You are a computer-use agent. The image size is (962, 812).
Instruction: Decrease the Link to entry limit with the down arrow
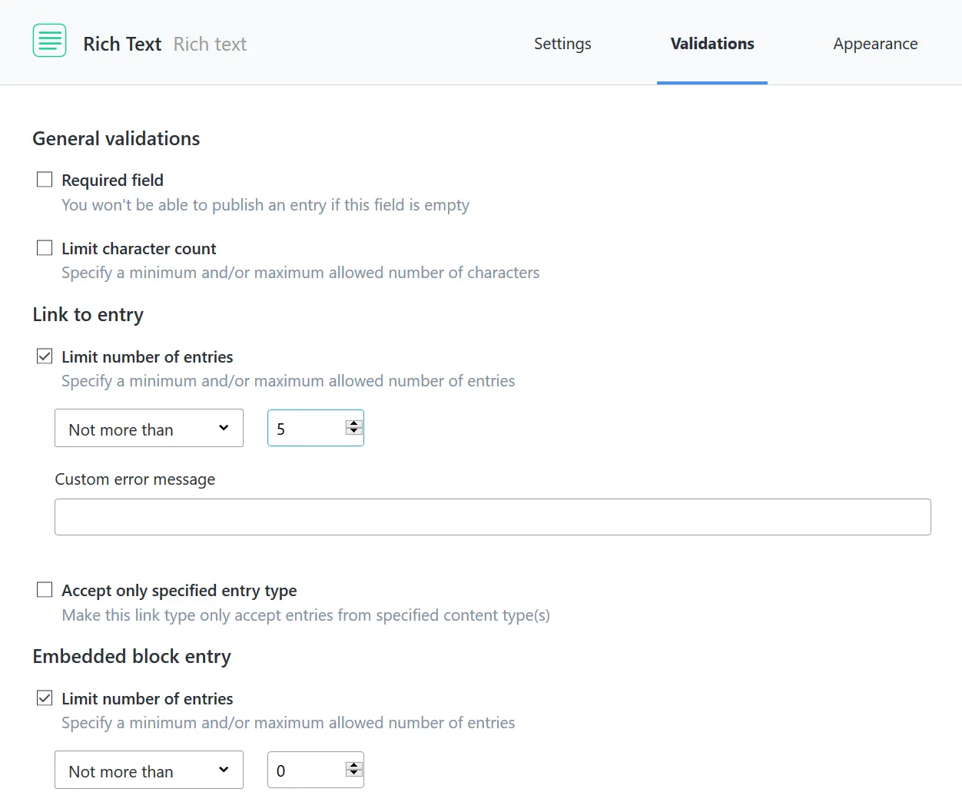pyautogui.click(x=354, y=431)
